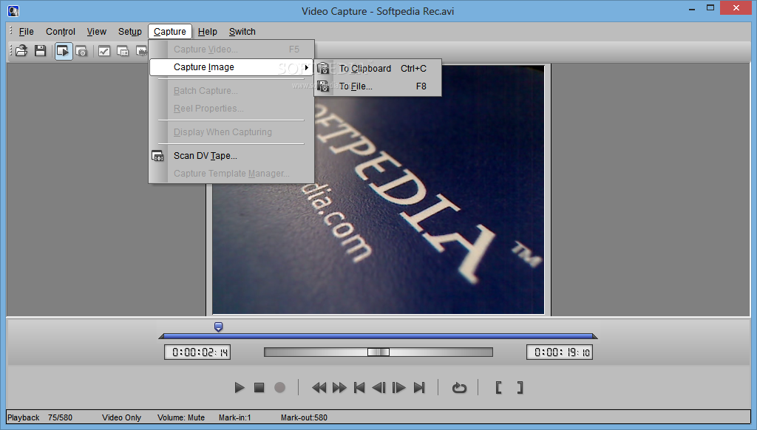Open the View menu
The width and height of the screenshot is (757, 430).
[97, 31]
